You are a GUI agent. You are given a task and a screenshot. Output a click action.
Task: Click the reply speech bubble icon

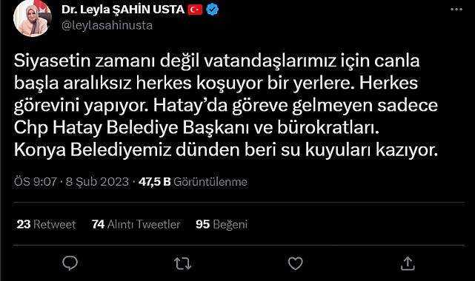[x=70, y=263]
